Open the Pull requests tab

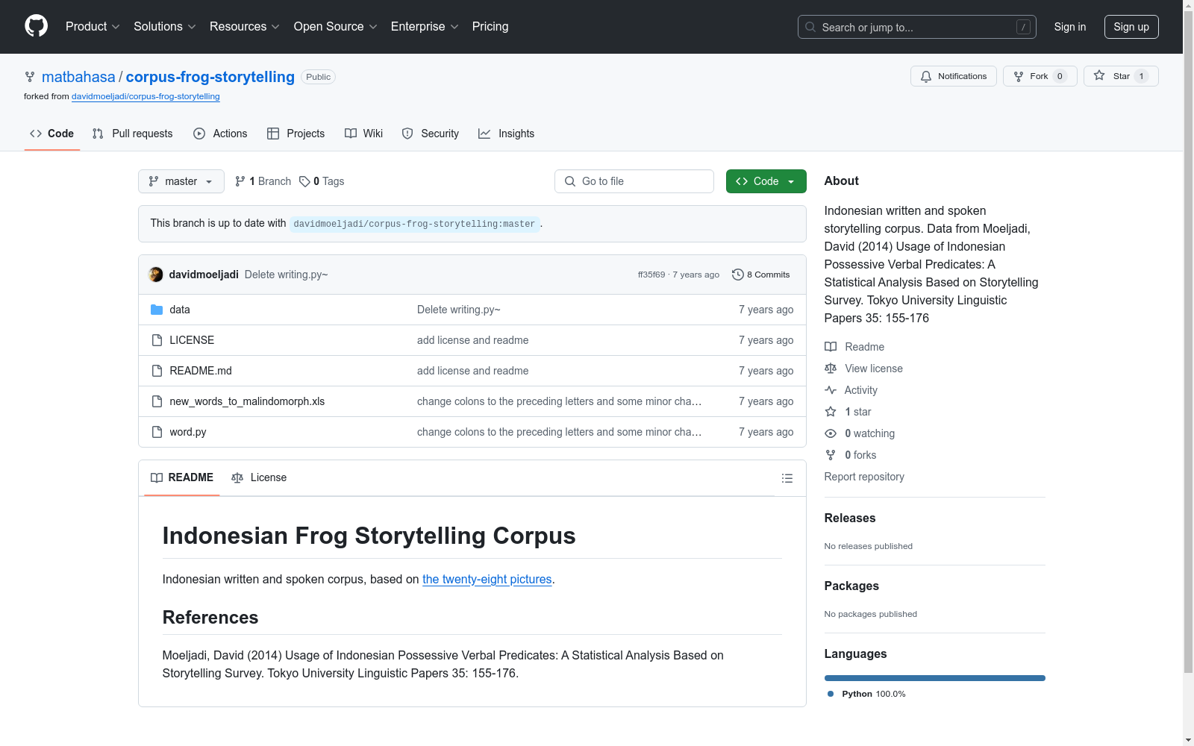(133, 134)
